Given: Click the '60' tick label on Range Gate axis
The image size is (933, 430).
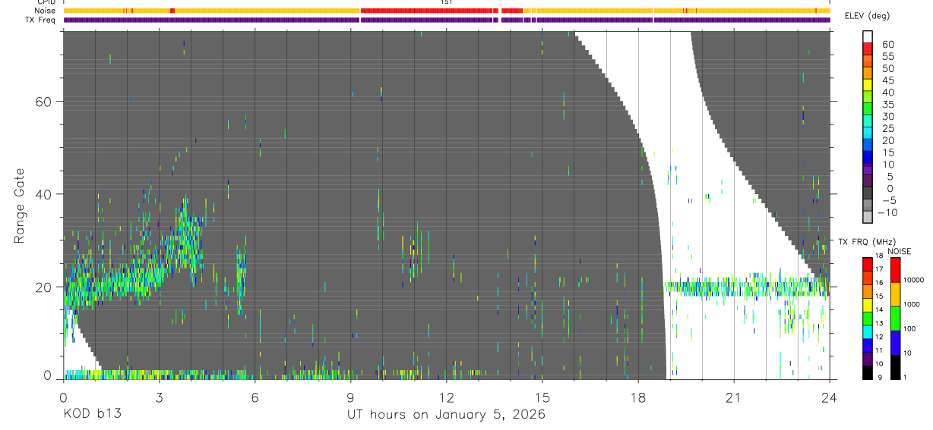Looking at the screenshot, I should click(44, 102).
